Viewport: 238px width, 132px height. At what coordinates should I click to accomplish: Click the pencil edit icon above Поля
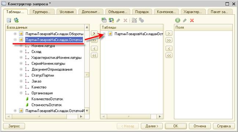[185, 20]
